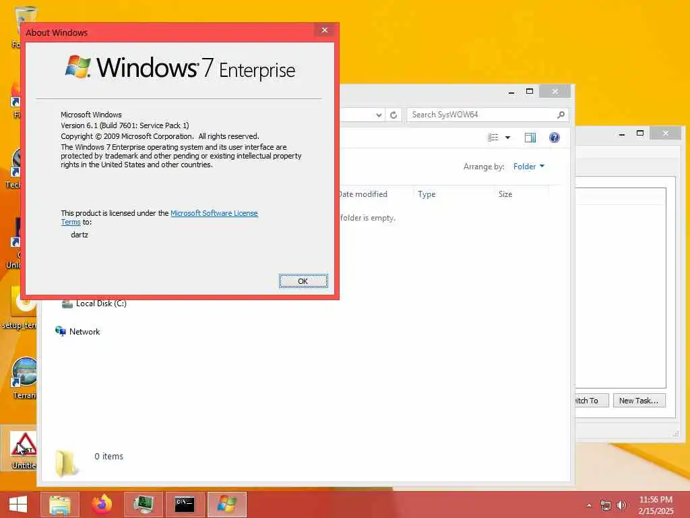The height and width of the screenshot is (518, 690).
Task: Select Network in the navigation pane
Action: [x=77, y=331]
